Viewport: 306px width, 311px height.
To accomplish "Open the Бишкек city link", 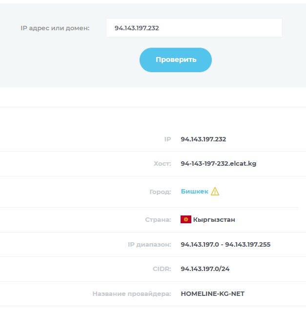I will pos(194,192).
